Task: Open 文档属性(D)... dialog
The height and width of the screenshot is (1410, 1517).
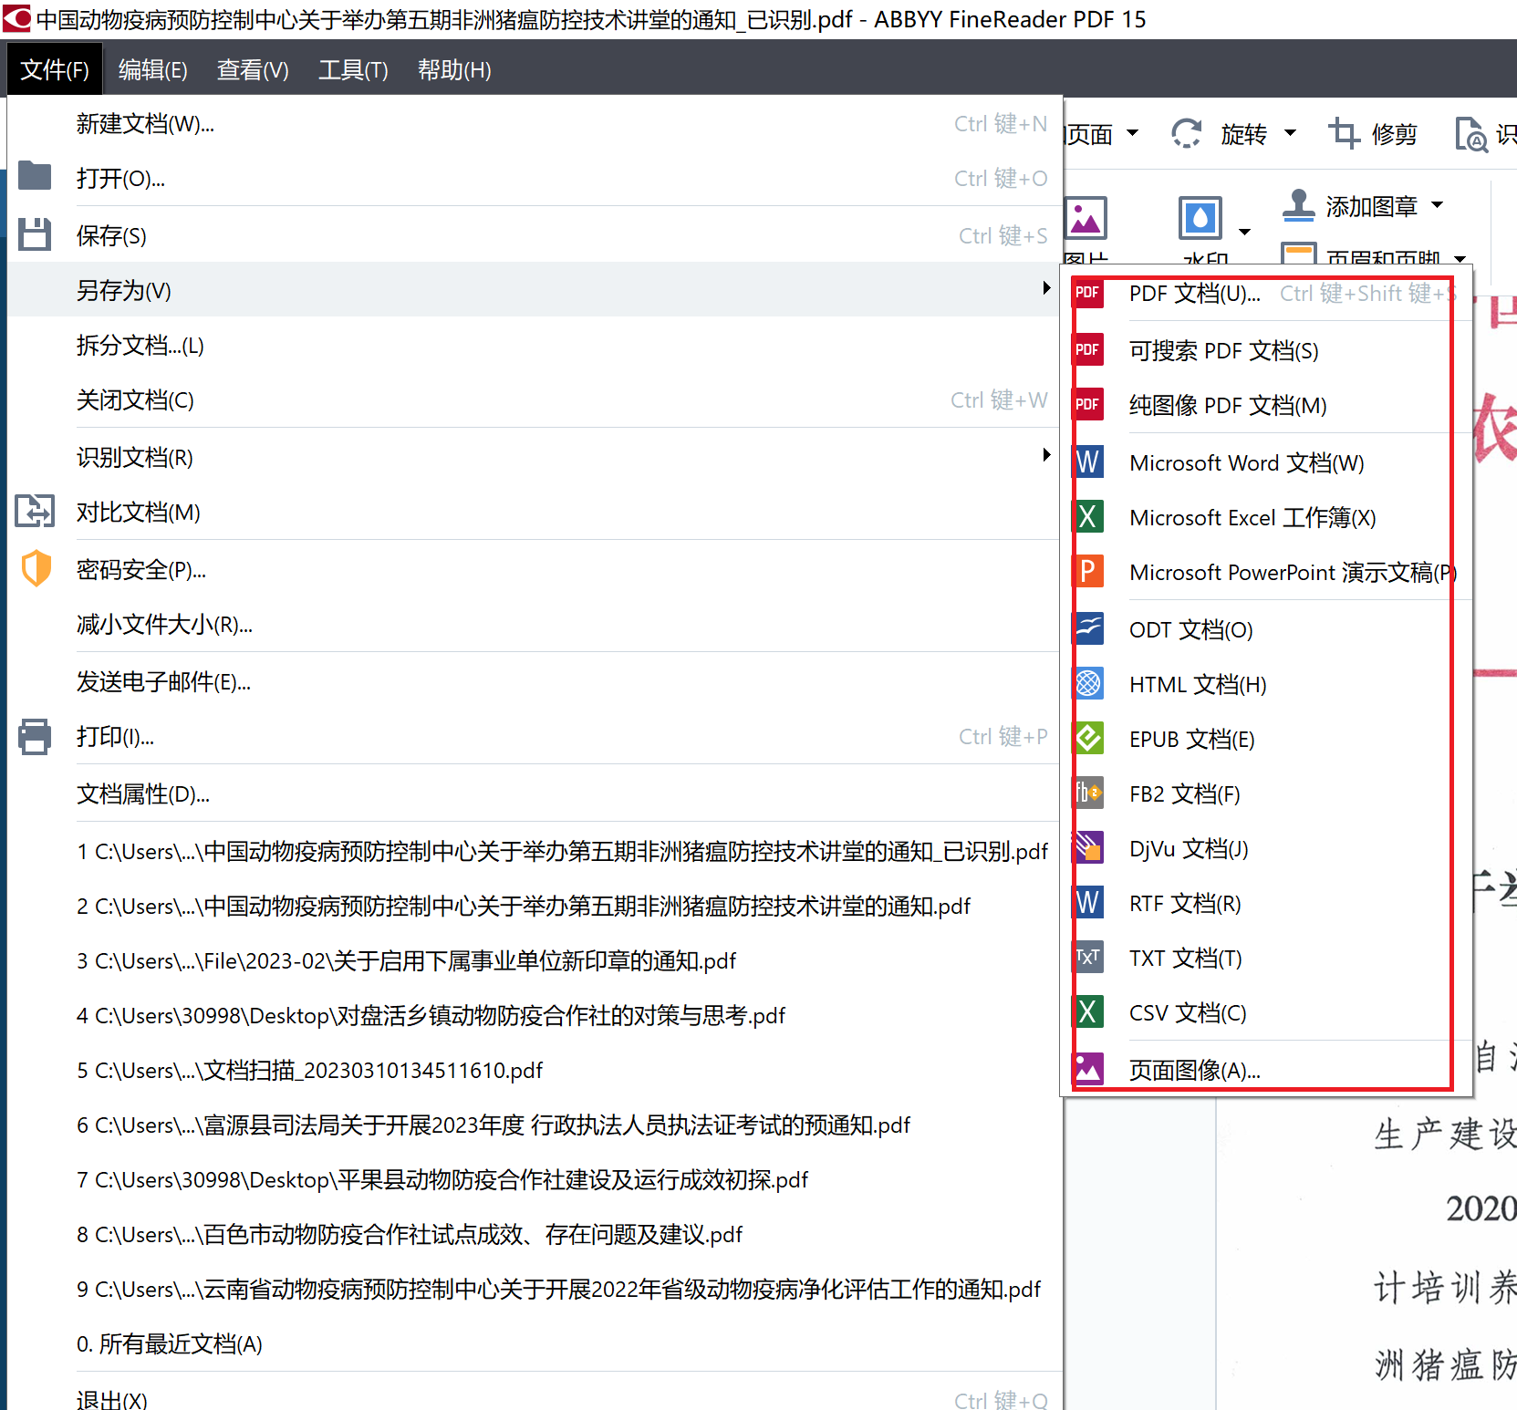Action: pos(535,793)
